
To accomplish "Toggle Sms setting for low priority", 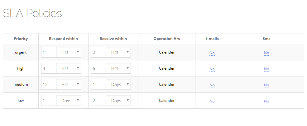I will pyautogui.click(x=266, y=101).
